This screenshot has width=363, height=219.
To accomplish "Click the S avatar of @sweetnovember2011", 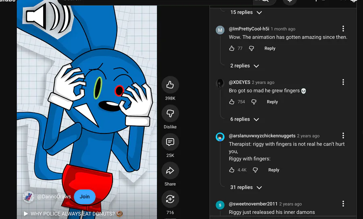I will [220, 205].
